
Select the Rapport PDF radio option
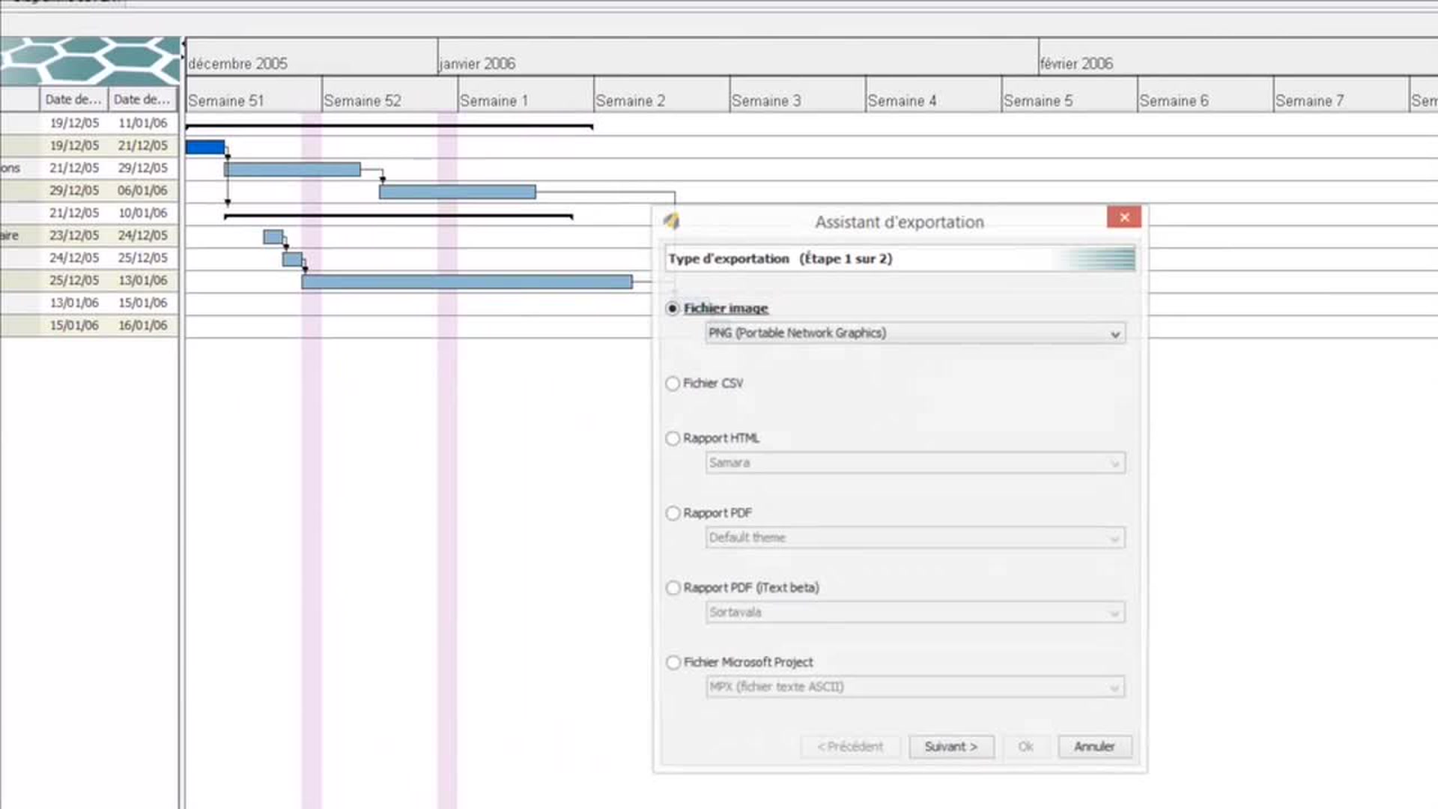673,513
